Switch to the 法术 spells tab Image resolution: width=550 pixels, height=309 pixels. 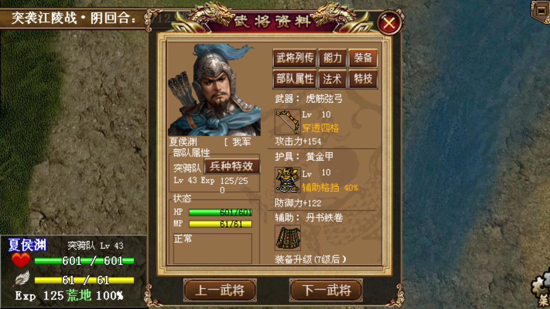(x=333, y=79)
